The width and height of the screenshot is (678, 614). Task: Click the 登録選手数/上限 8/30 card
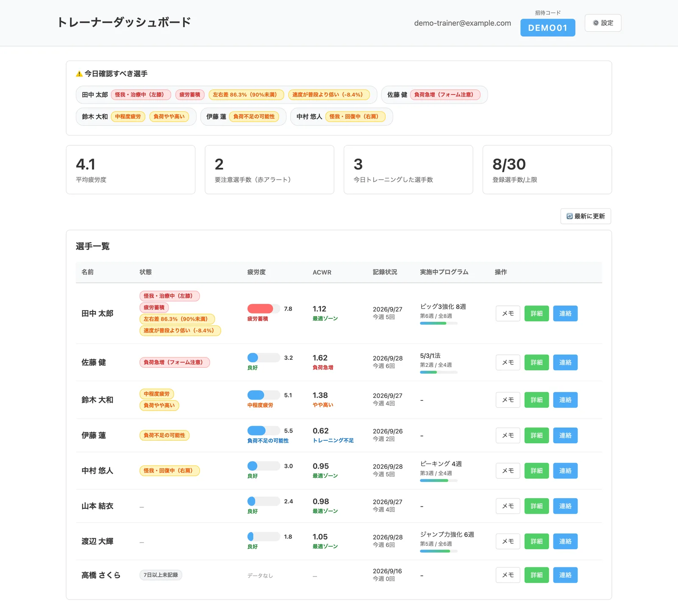547,169
